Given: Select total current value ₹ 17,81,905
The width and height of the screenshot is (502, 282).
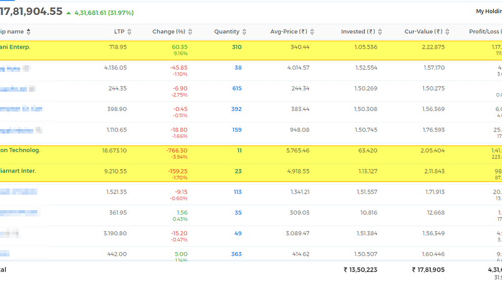Looking at the screenshot, I should click(428, 270).
